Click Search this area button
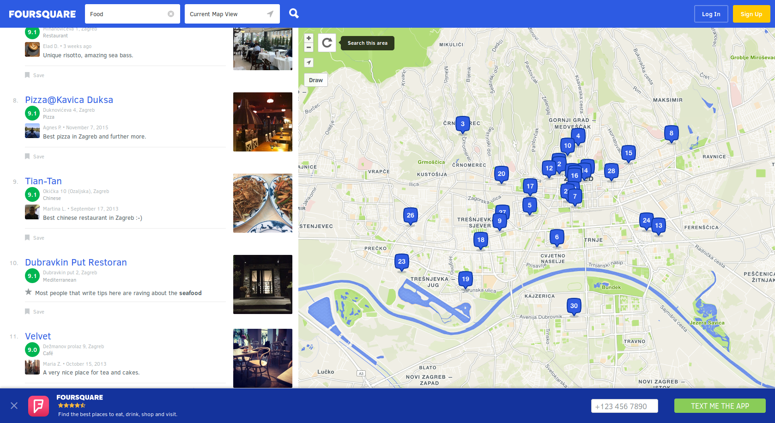The height and width of the screenshot is (423, 775). coord(368,43)
